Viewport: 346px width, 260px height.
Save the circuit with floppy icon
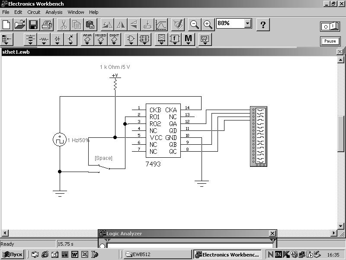point(33,25)
